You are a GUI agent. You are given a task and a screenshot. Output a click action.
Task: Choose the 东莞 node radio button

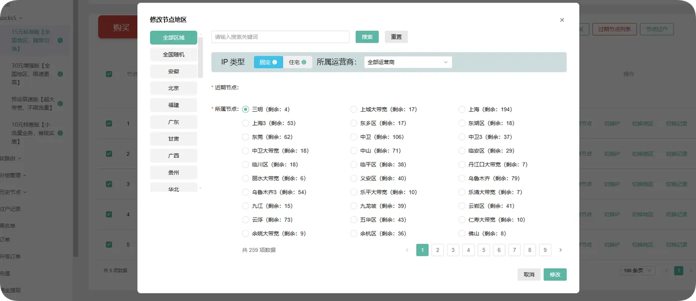click(x=246, y=137)
